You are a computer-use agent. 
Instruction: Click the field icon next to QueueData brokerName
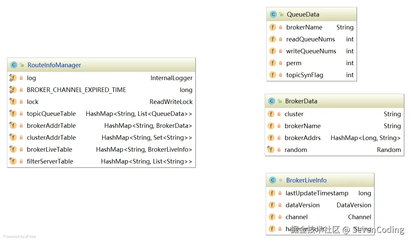(x=273, y=27)
